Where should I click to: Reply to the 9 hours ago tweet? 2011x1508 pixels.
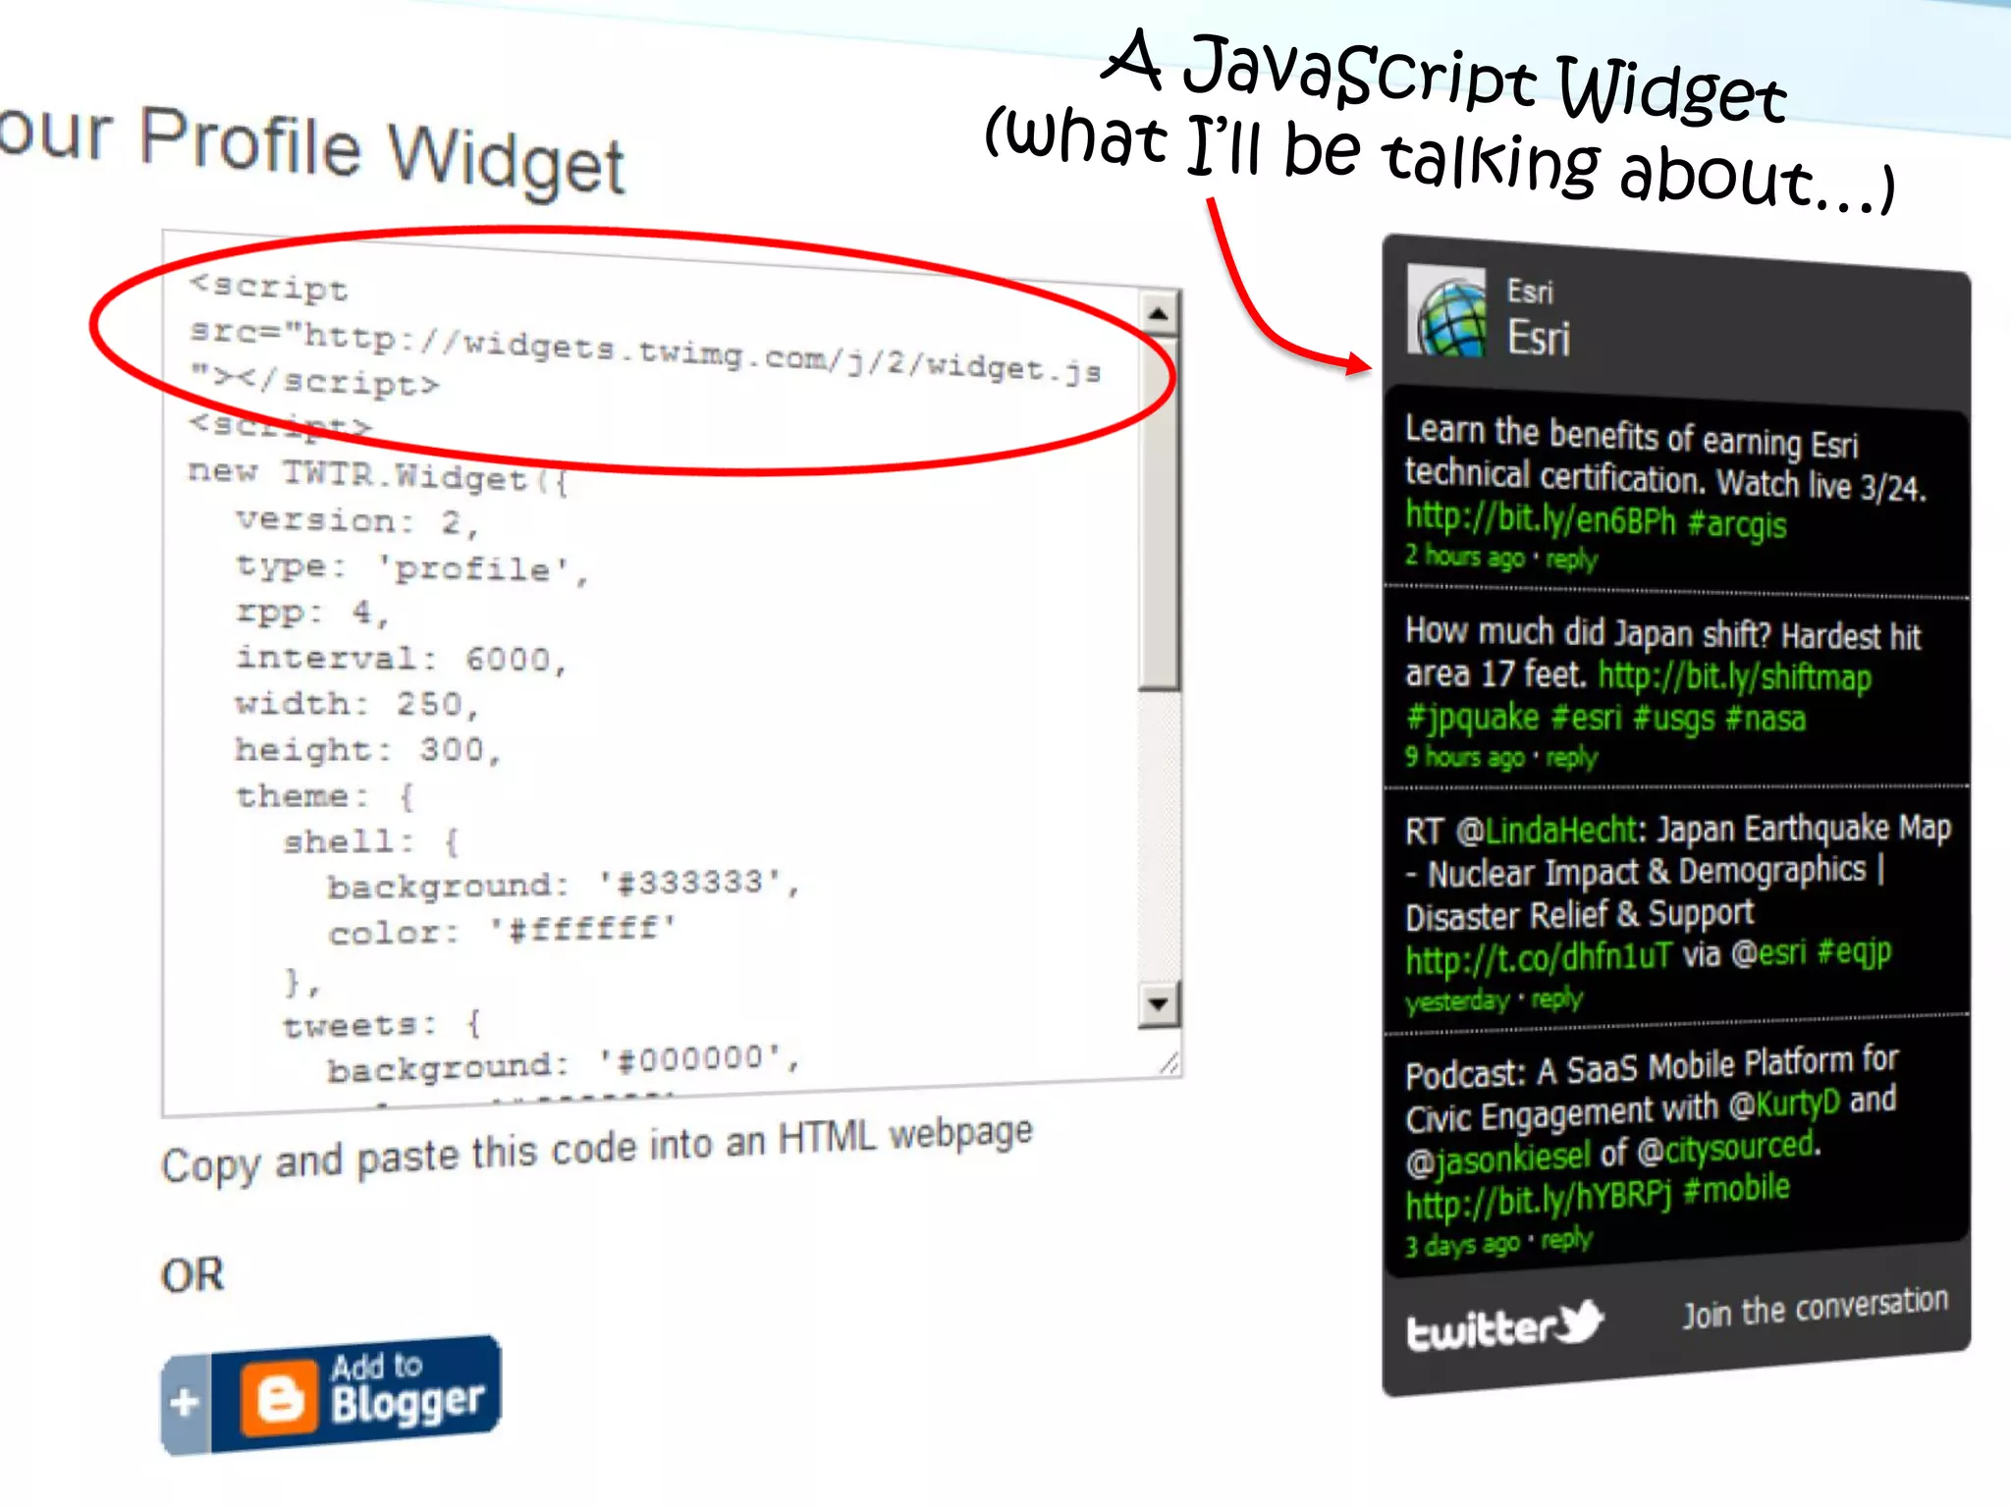(x=1572, y=758)
